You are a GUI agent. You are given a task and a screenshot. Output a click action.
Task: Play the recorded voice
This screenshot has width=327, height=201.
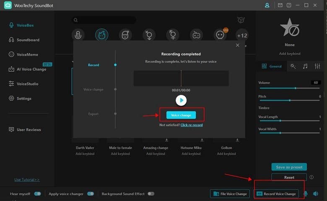pyautogui.click(x=181, y=100)
